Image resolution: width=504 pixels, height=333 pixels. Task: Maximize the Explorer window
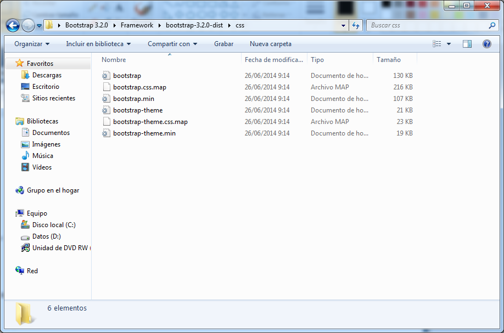coord(467,5)
